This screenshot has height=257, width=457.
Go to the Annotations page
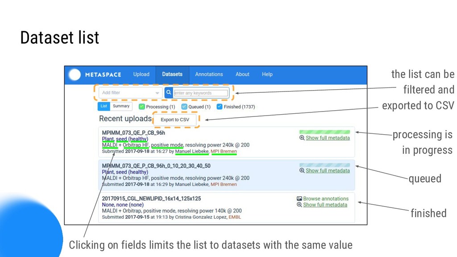[209, 75]
